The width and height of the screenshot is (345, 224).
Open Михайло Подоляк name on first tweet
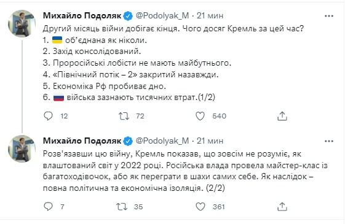[82, 16]
